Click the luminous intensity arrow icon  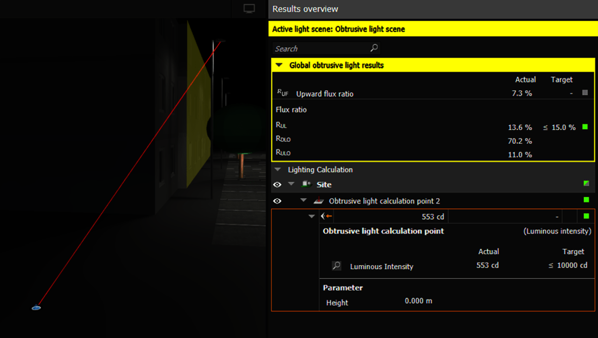click(x=326, y=216)
